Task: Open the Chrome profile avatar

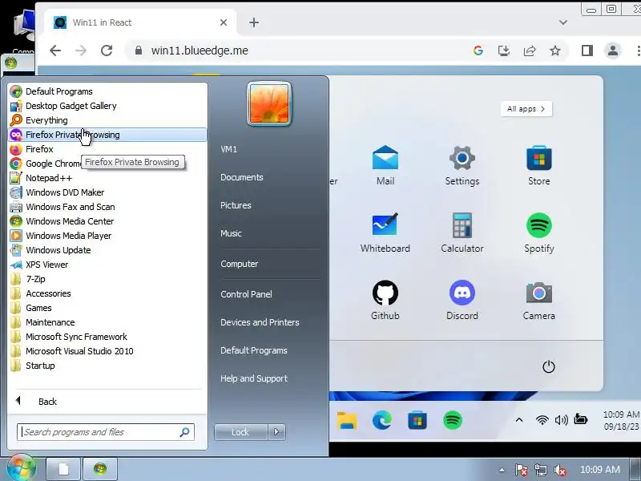Action: click(612, 51)
